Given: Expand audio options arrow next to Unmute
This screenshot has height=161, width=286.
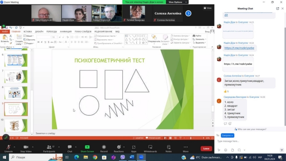Looking at the screenshot, I should click(14, 147).
